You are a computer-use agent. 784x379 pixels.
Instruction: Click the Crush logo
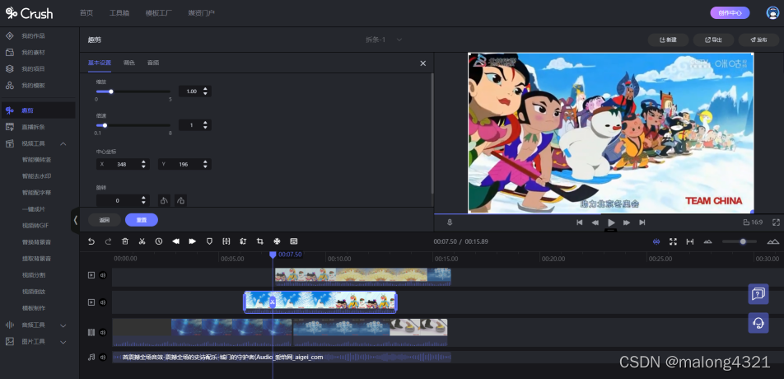click(x=29, y=13)
